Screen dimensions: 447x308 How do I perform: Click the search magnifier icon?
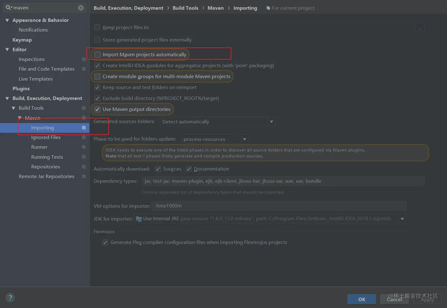[x=9, y=7]
